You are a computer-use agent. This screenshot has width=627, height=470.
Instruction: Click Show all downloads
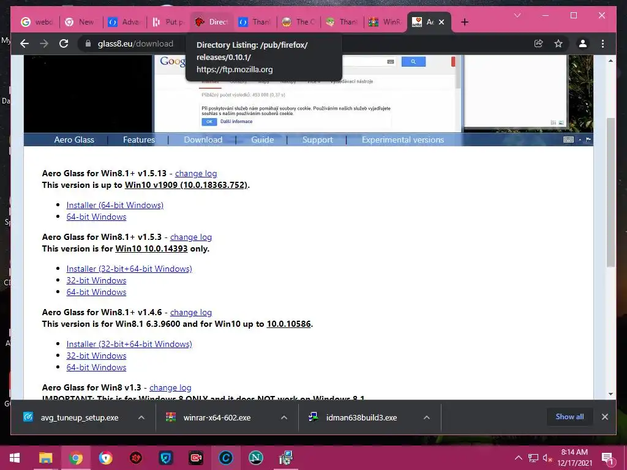(569, 417)
